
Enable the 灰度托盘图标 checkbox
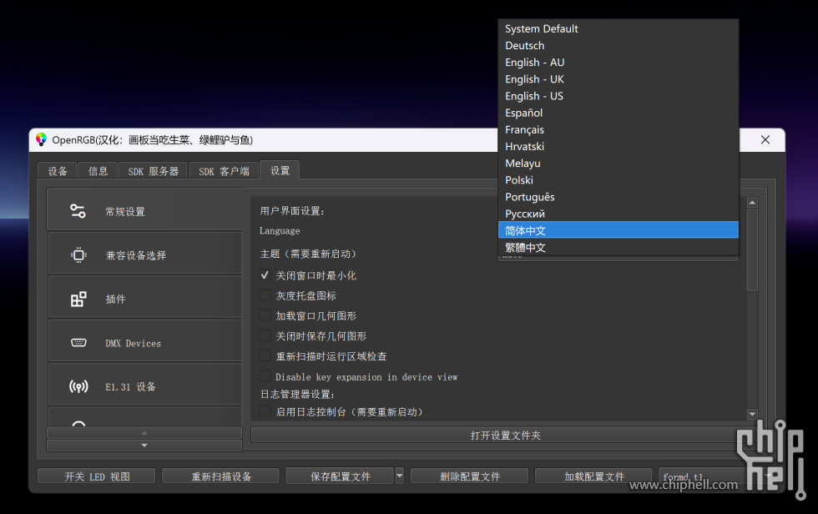pos(265,295)
